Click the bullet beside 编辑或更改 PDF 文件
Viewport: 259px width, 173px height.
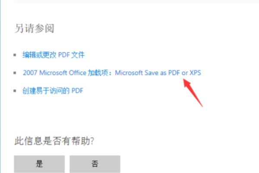pyautogui.click(x=15, y=55)
